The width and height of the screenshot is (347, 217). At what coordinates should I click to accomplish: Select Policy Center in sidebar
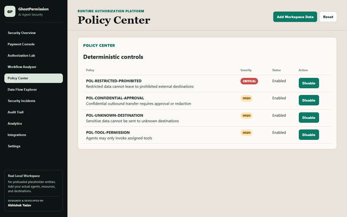[x=34, y=78]
